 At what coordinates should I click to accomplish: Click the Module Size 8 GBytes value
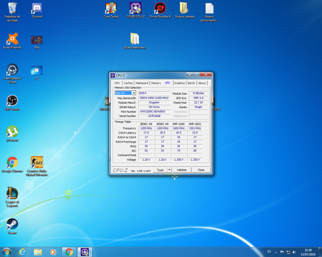click(198, 93)
